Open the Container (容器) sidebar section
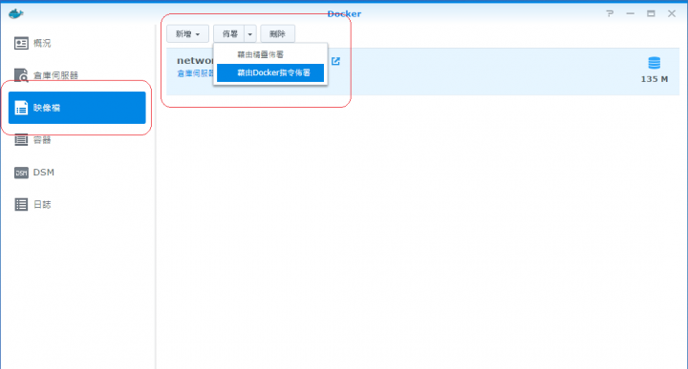 click(x=77, y=140)
